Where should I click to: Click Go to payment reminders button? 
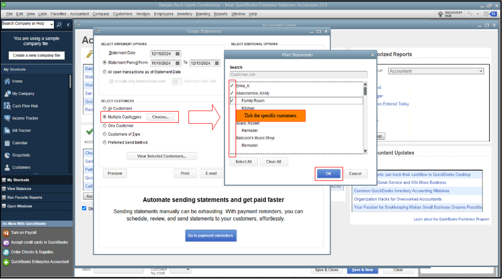click(211, 236)
